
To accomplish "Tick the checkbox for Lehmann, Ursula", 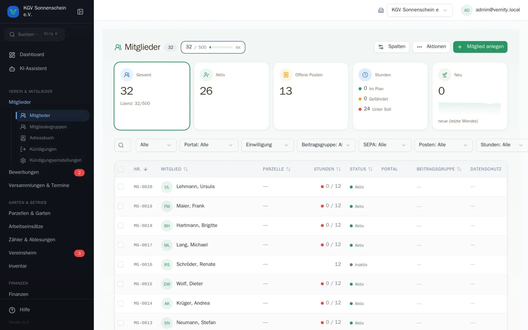I will coord(121,187).
